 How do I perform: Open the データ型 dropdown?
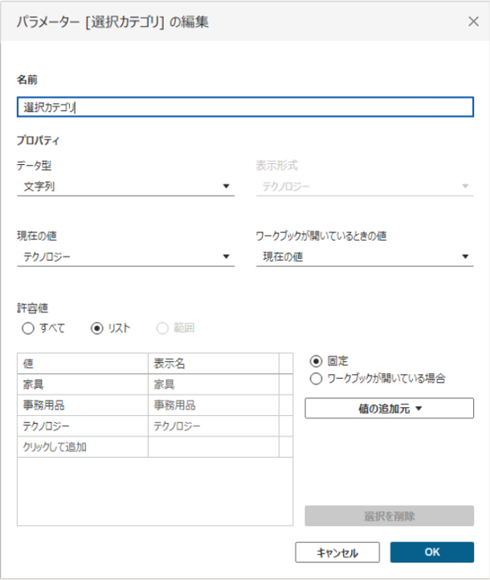[125, 187]
